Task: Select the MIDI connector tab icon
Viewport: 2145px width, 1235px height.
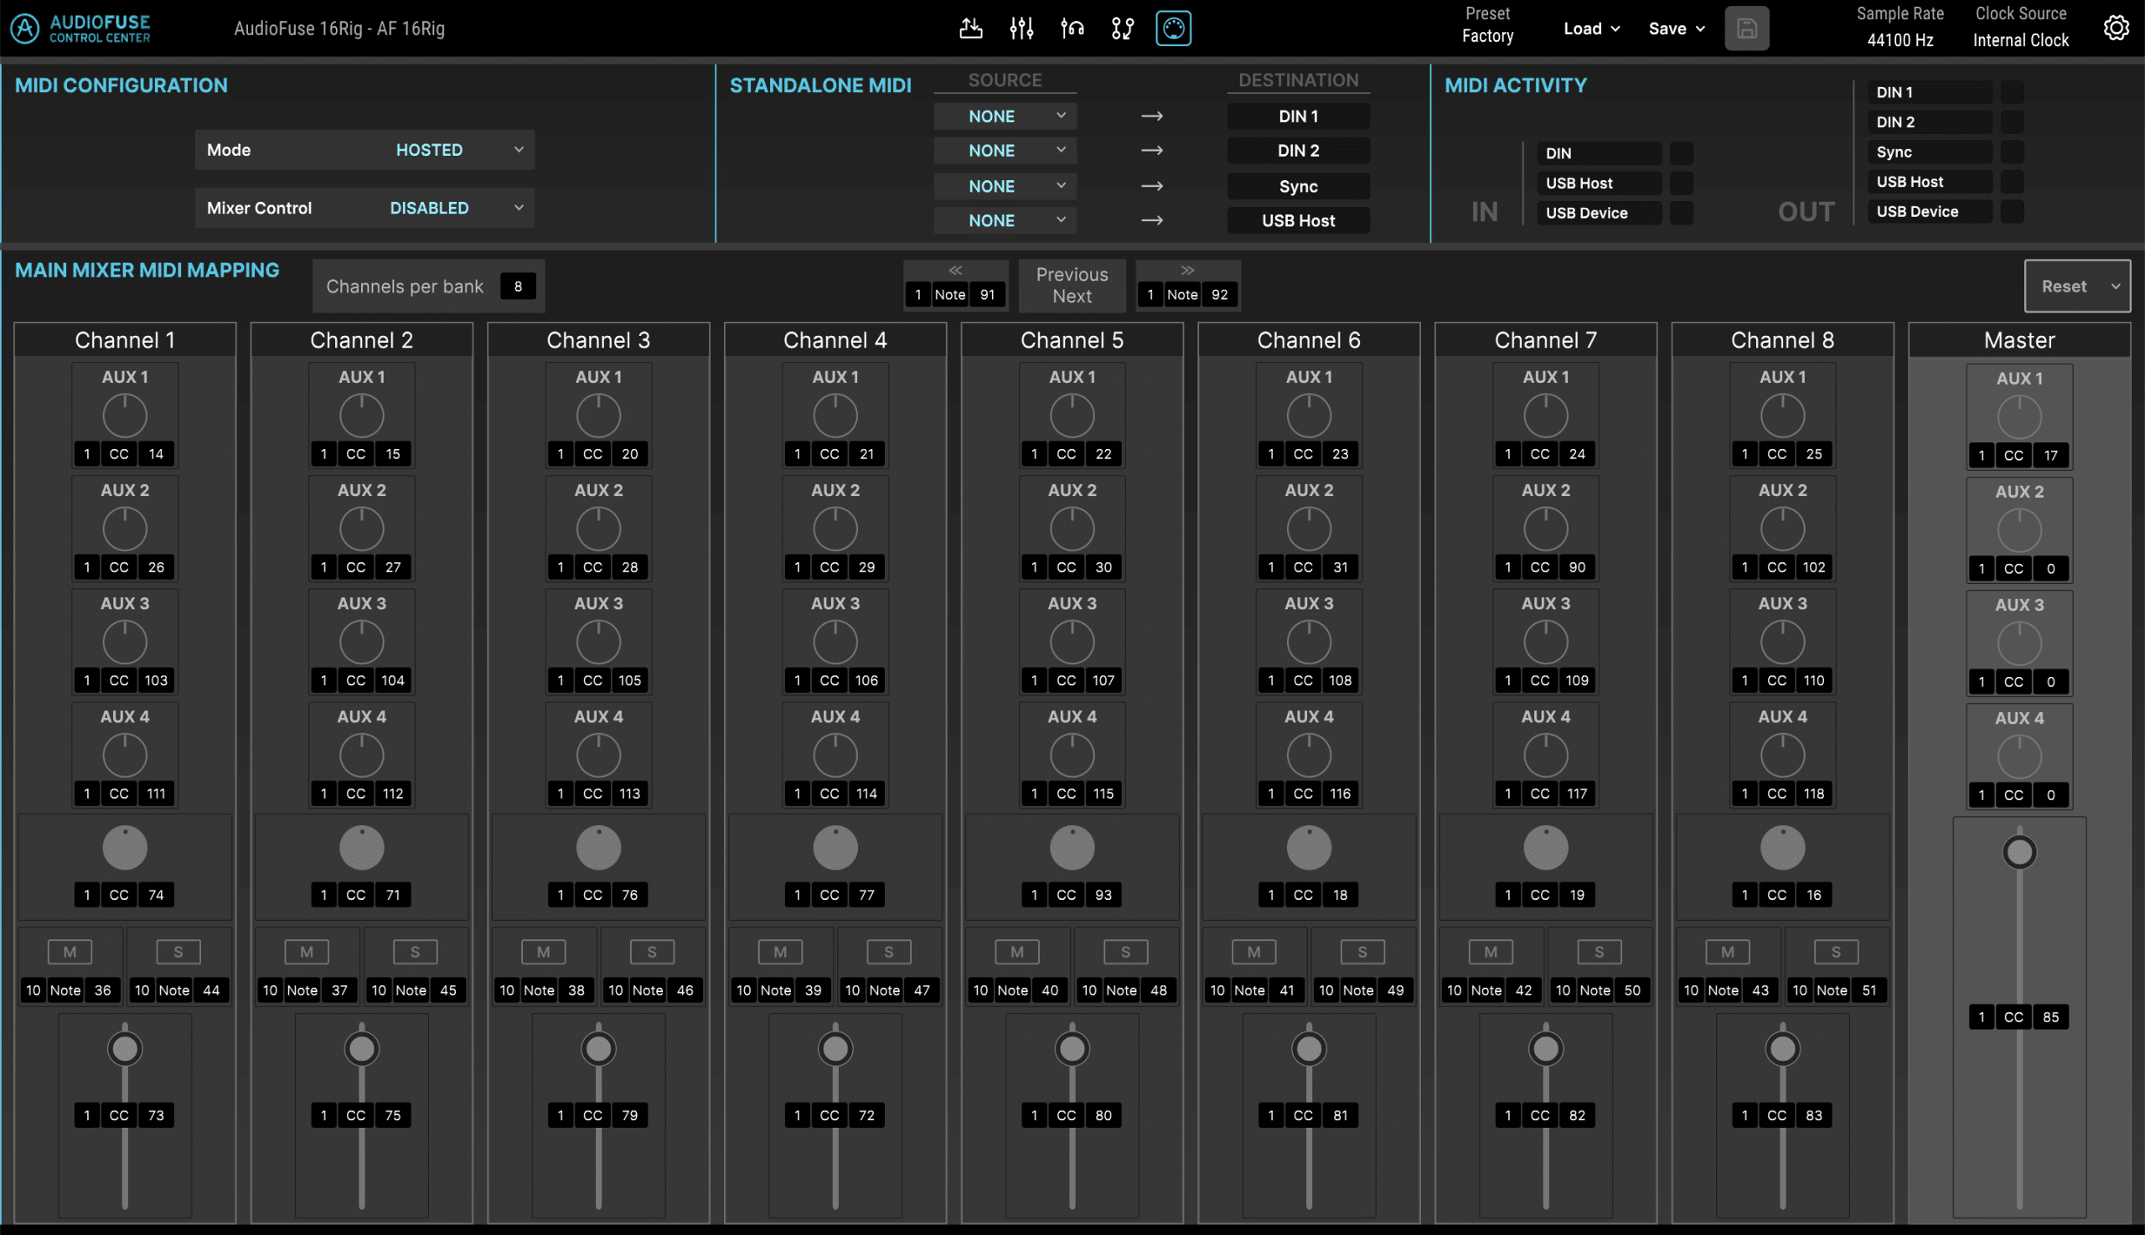Action: pyautogui.click(x=1173, y=28)
